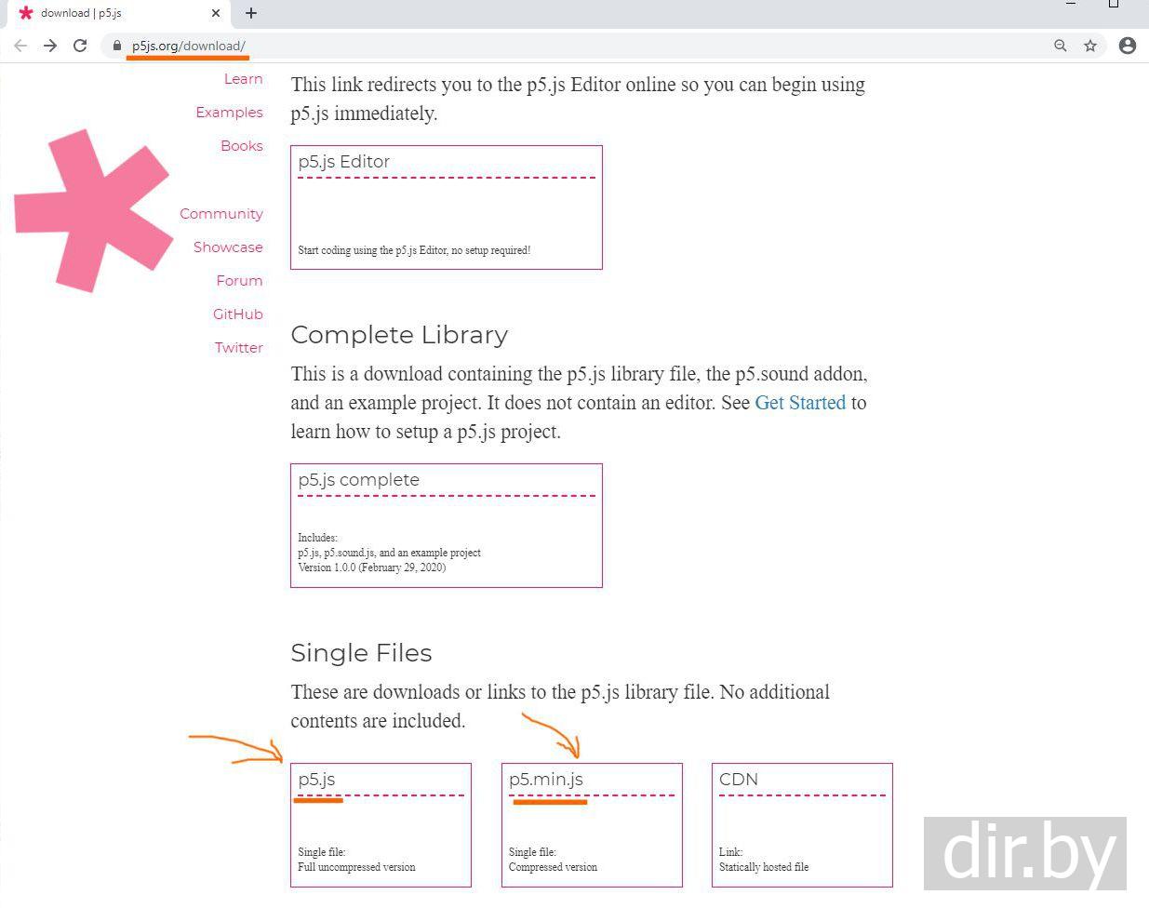Click the pink p5.js asterisk logo
Screen dimensions: 1149x908
(x=93, y=210)
